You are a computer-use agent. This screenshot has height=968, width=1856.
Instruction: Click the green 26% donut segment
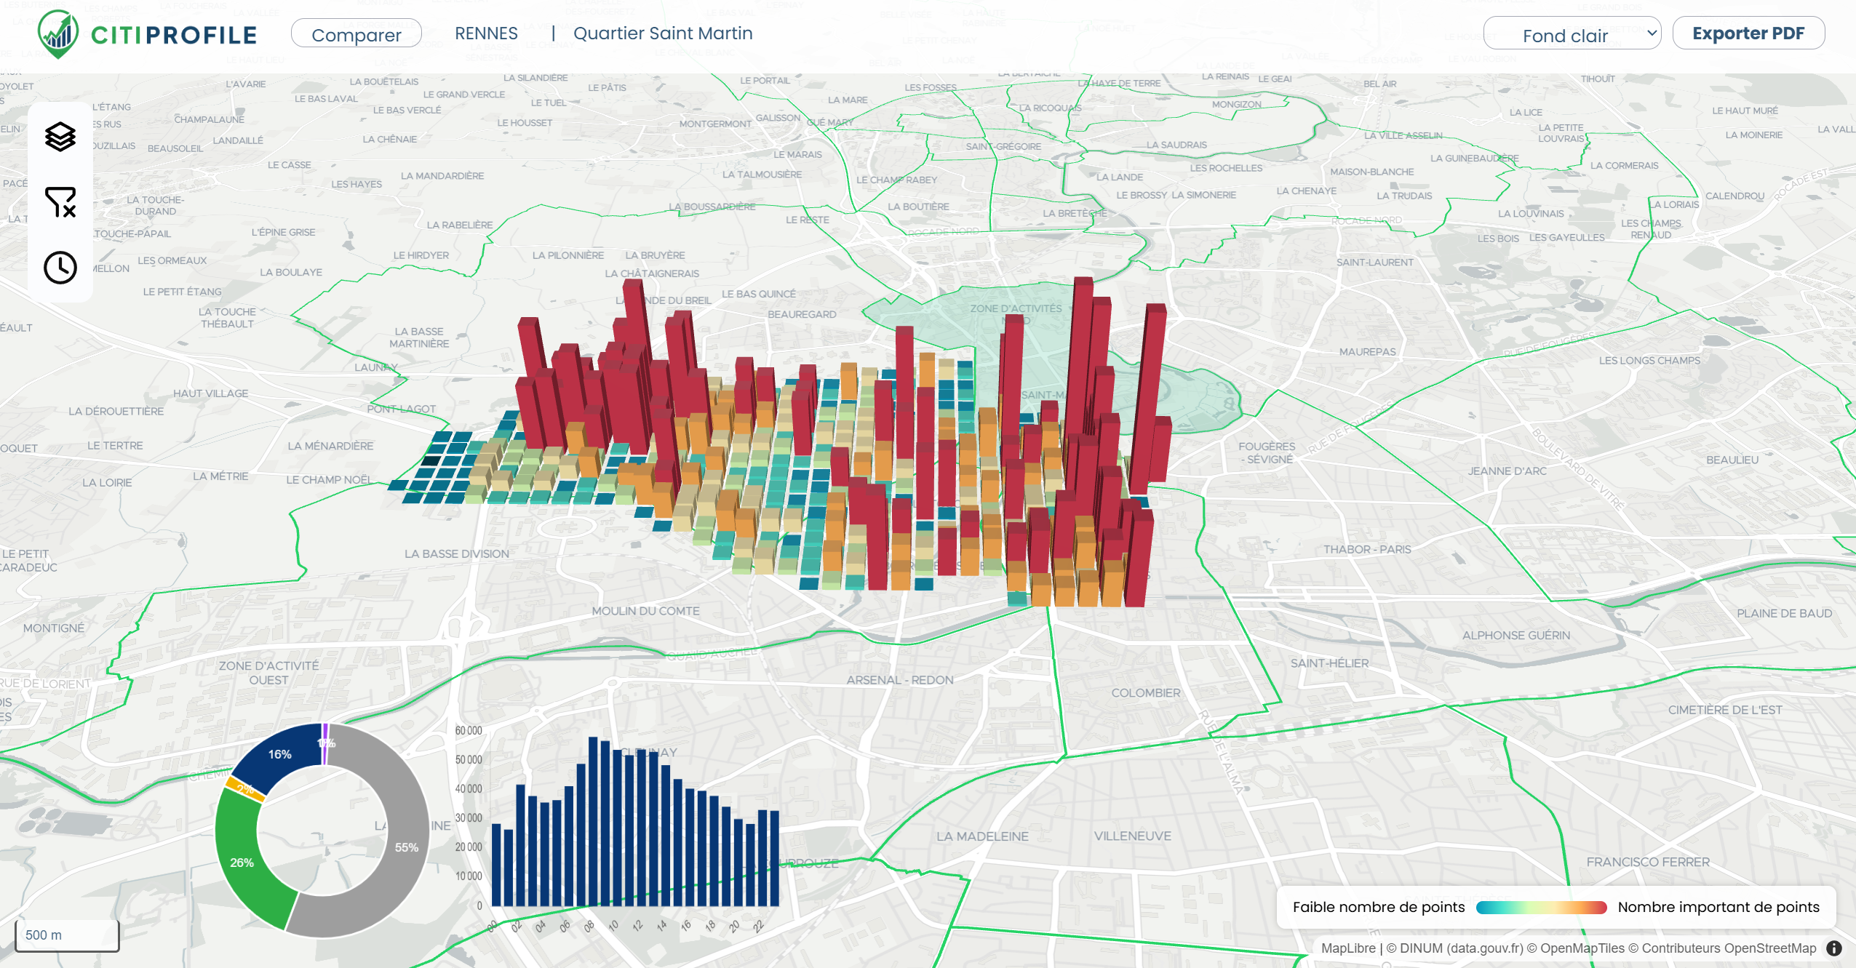[242, 862]
